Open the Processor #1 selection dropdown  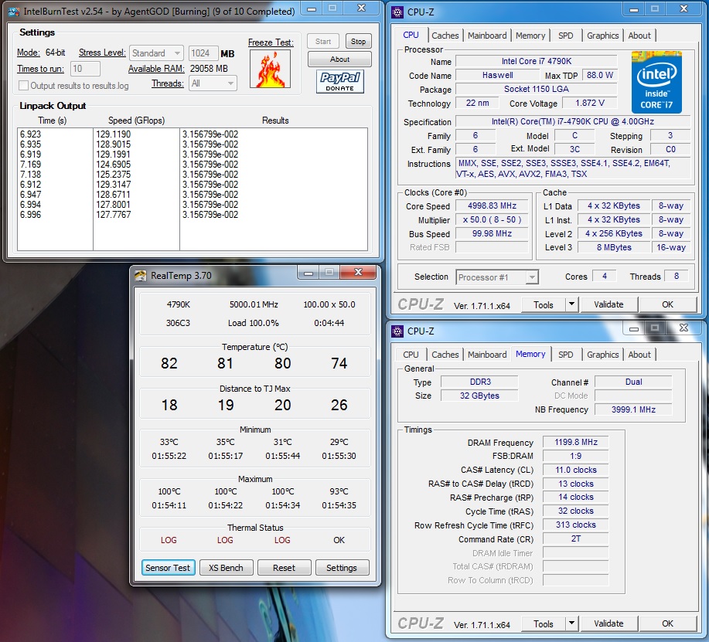[x=497, y=277]
